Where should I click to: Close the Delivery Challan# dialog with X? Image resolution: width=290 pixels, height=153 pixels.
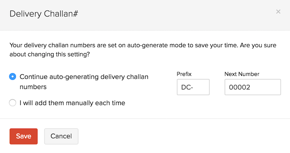[x=278, y=12]
